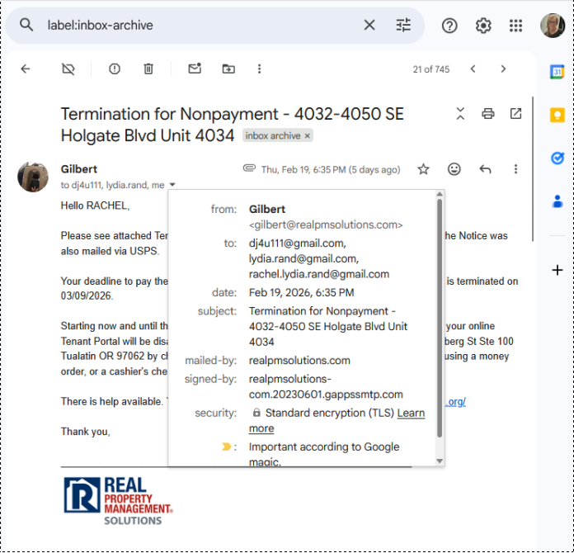Print the email using the printer icon
Viewport: 574px width, 553px height.
(x=488, y=114)
